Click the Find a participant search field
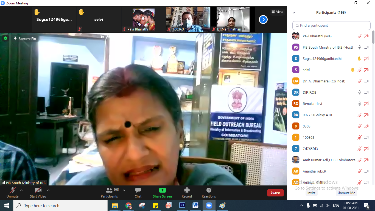Image resolution: width=375 pixels, height=211 pixels. (331, 25)
